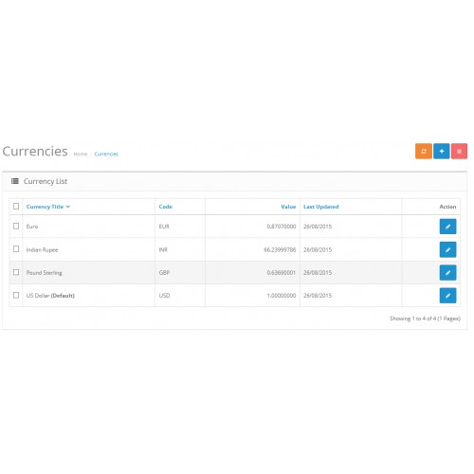This screenshot has width=474, height=474.
Task: Check the Euro row checkbox
Action: 16,226
